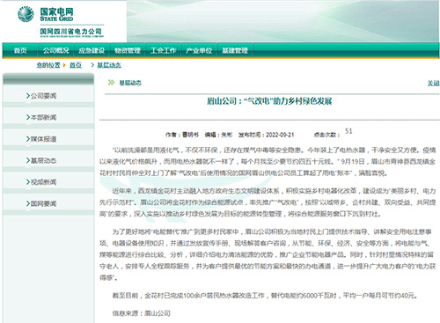The width and height of the screenshot is (440, 323).
Task: Click the State Grid globe logo
Action: coord(26,14)
